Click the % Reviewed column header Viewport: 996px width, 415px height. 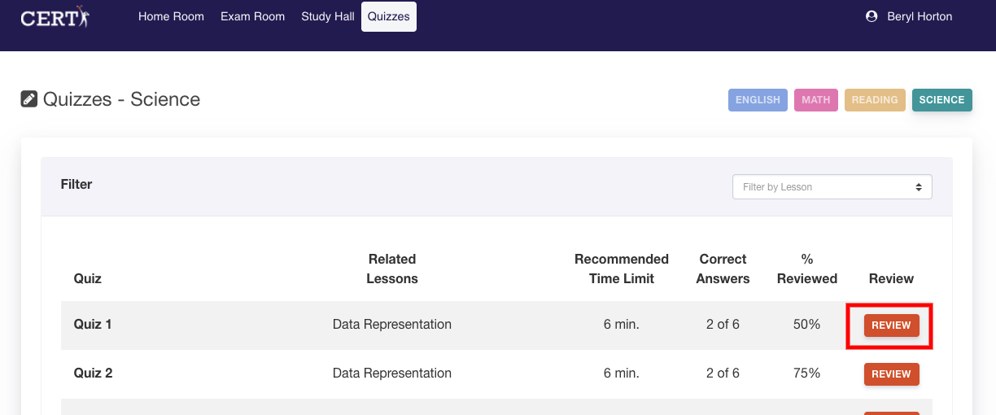(806, 269)
